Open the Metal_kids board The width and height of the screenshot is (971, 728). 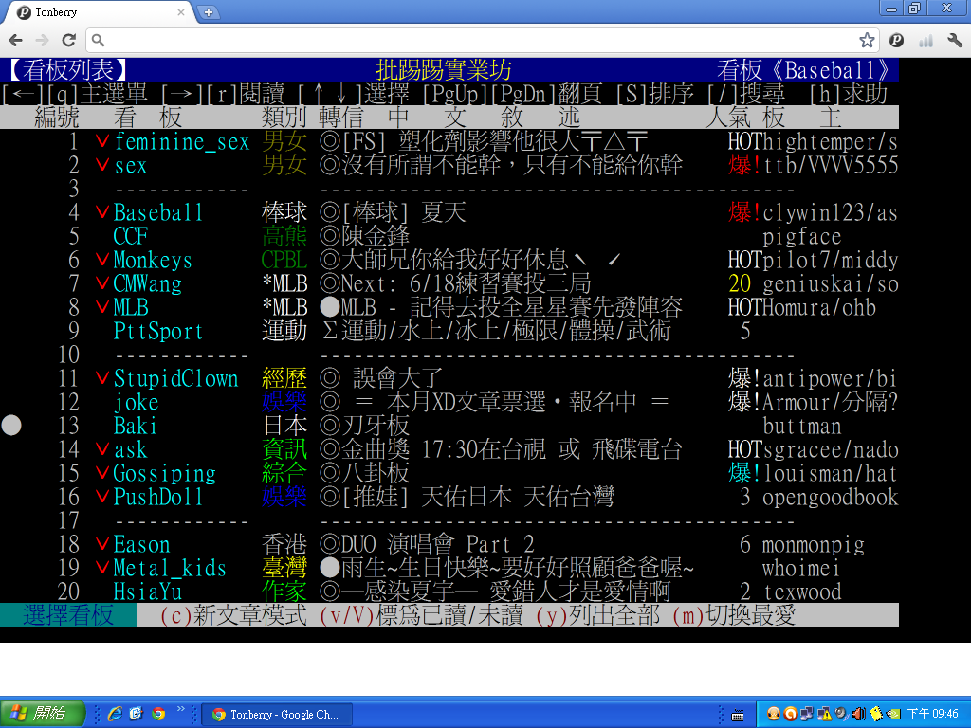170,568
